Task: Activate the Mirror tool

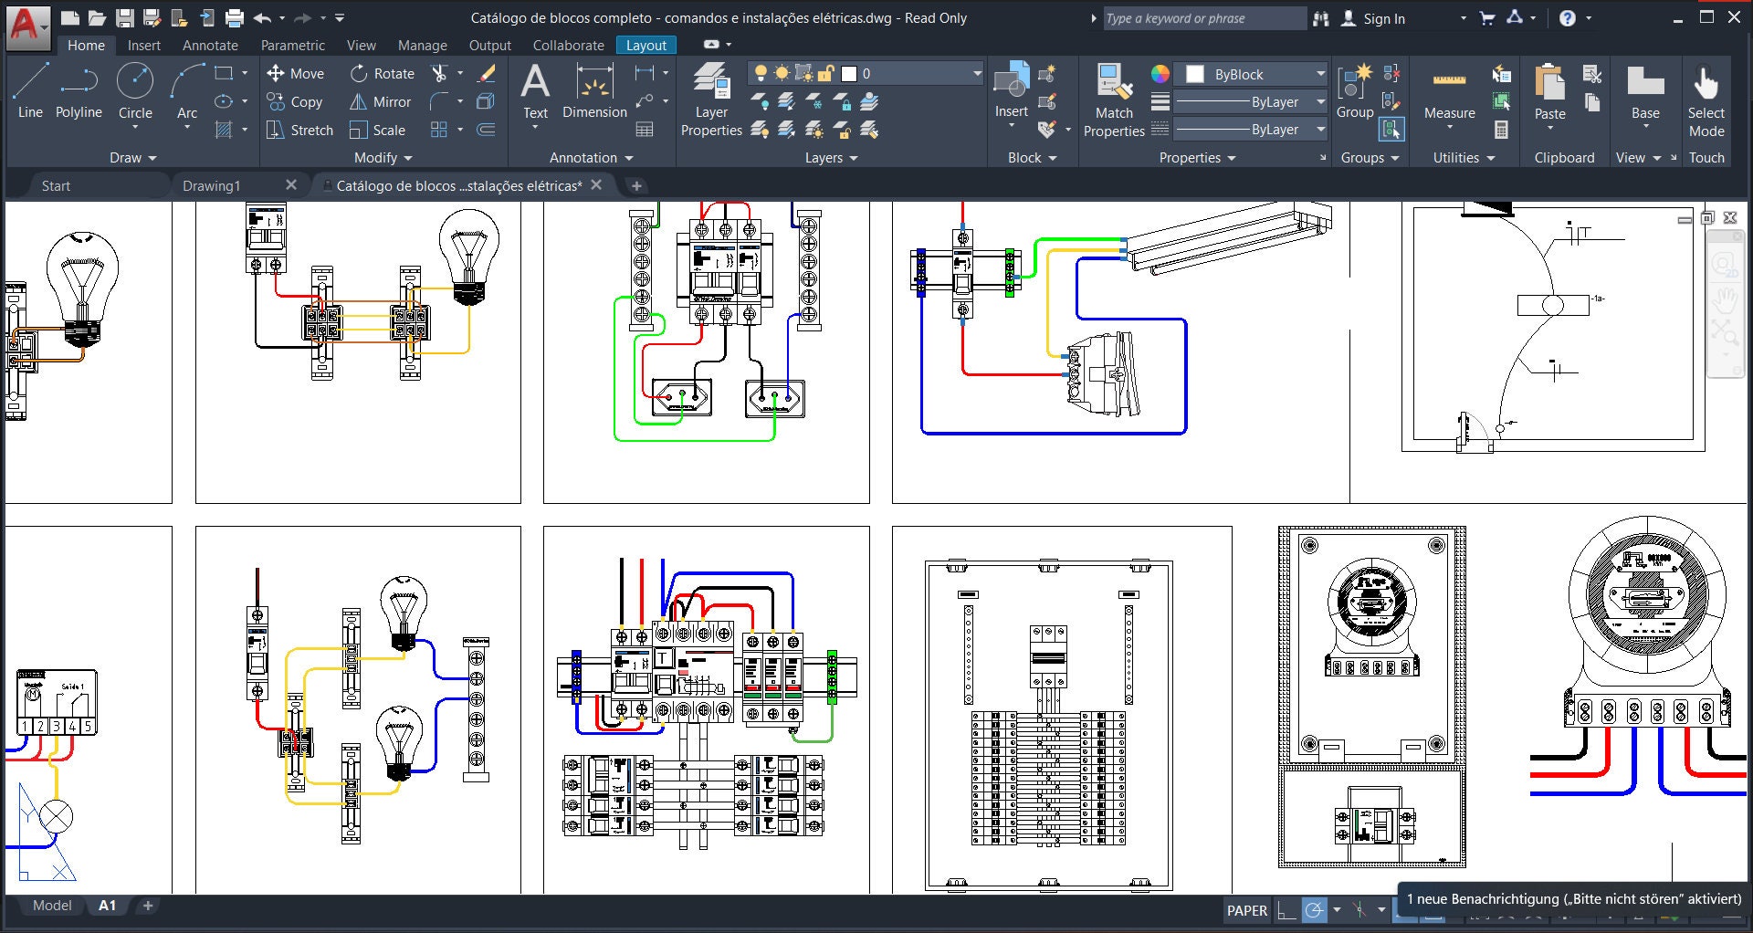Action: click(381, 101)
